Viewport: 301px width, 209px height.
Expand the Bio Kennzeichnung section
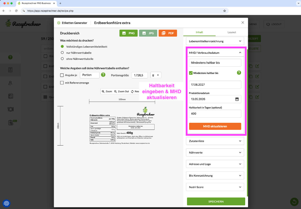click(x=215, y=176)
